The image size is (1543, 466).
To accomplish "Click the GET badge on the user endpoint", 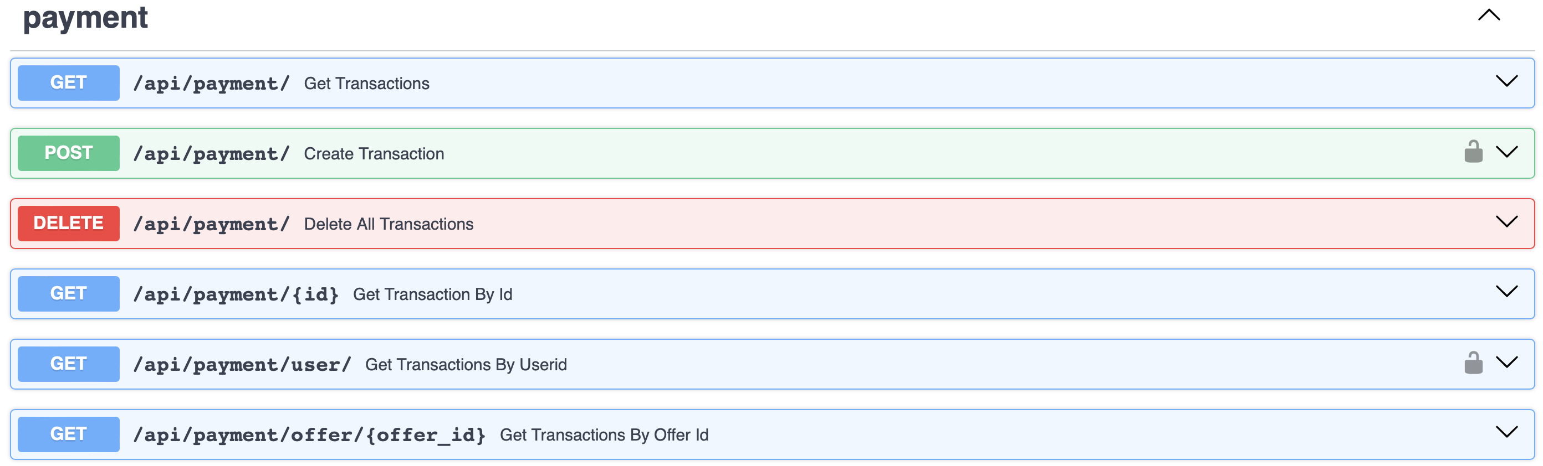I will click(68, 363).
